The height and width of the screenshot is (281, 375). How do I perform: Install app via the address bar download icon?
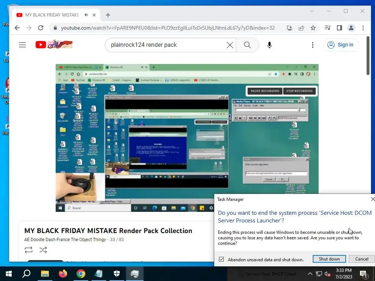(x=289, y=28)
